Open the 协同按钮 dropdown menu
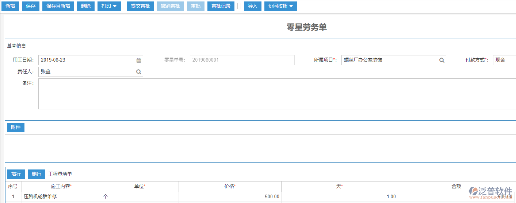Image resolution: width=516 pixels, height=203 pixels. click(x=280, y=6)
